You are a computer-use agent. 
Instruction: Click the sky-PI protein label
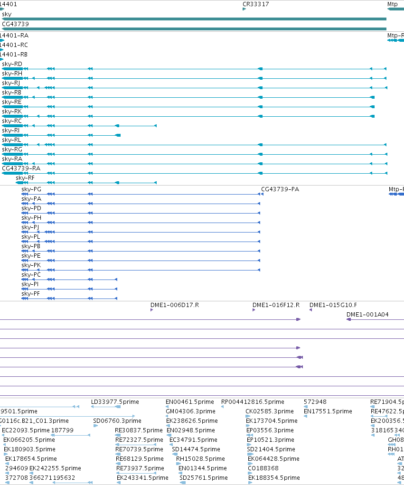(x=30, y=284)
